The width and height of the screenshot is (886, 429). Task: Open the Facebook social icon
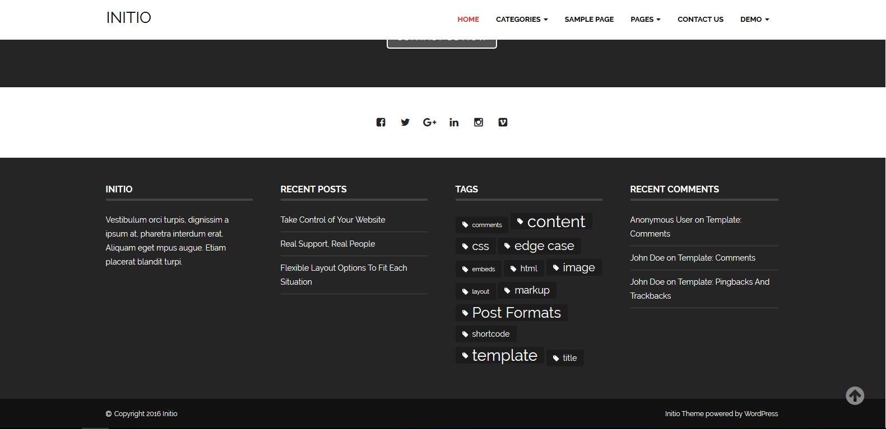(x=381, y=122)
